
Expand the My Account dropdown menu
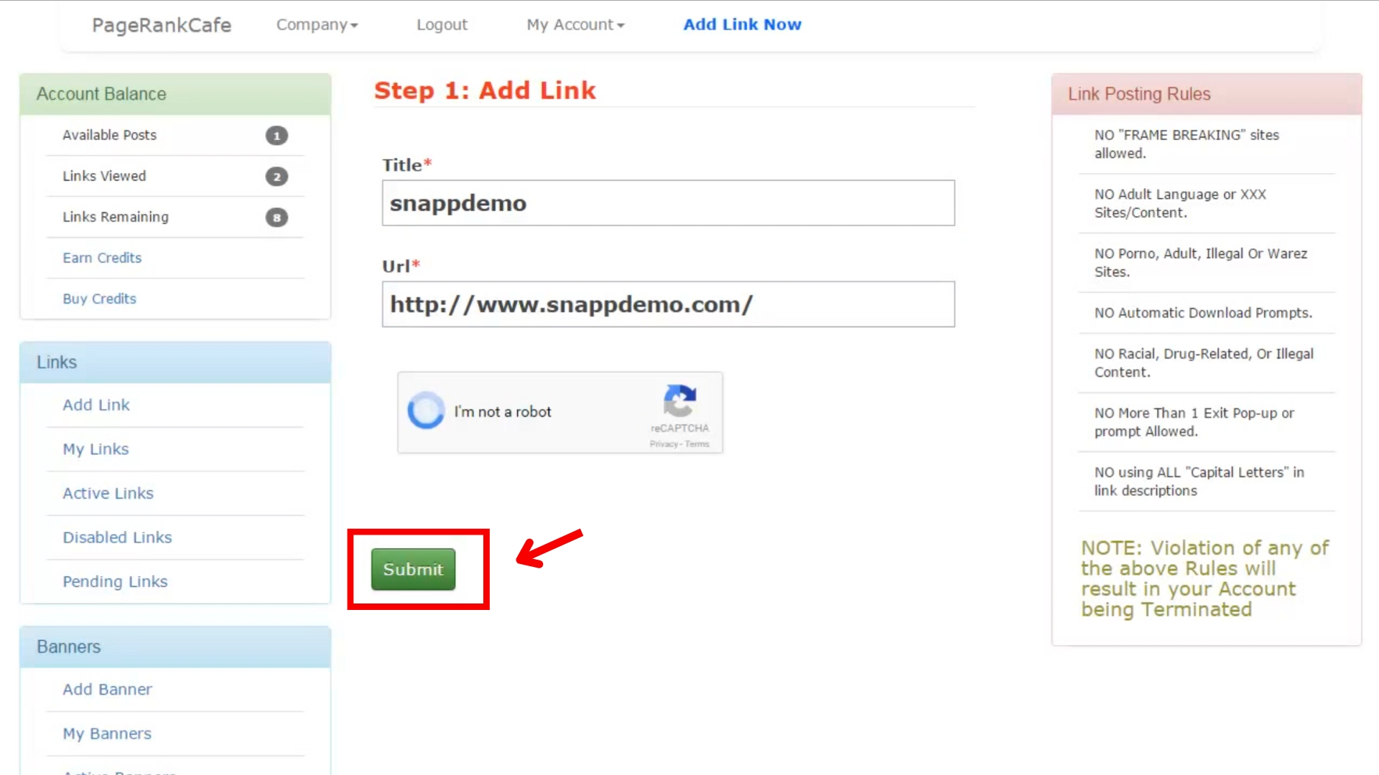click(x=575, y=24)
